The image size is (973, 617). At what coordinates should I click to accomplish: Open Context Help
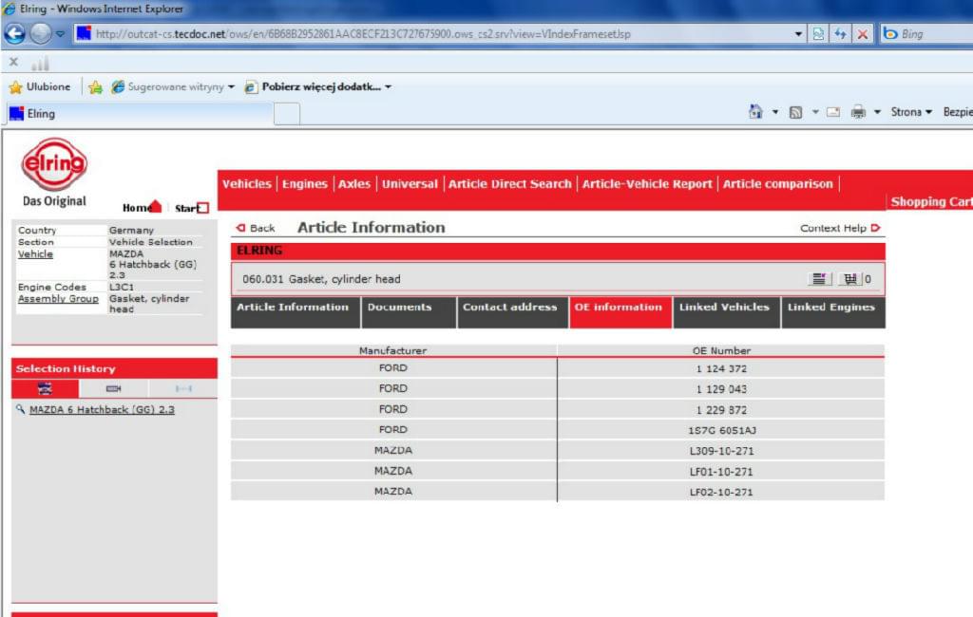click(x=840, y=228)
